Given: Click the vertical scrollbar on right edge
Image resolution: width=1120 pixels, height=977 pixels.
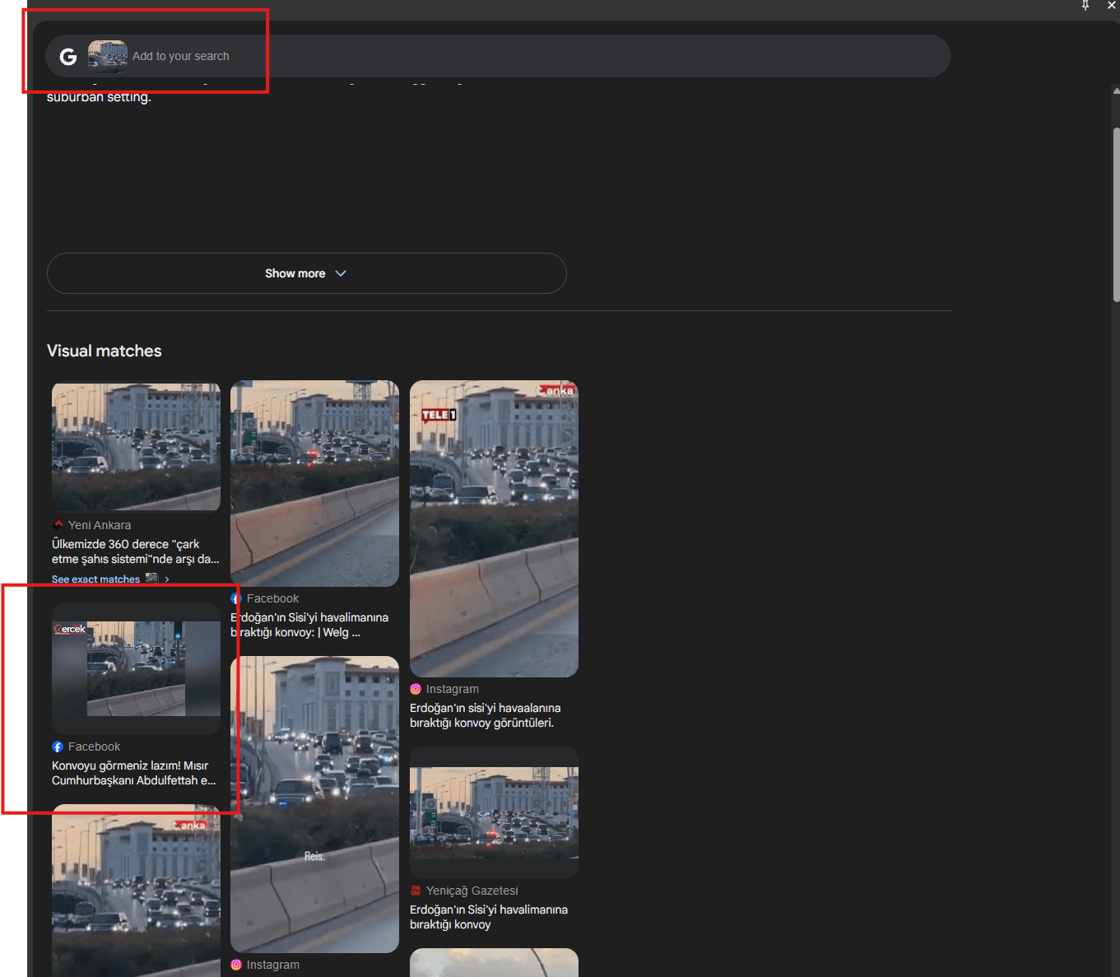Looking at the screenshot, I should click(1115, 214).
